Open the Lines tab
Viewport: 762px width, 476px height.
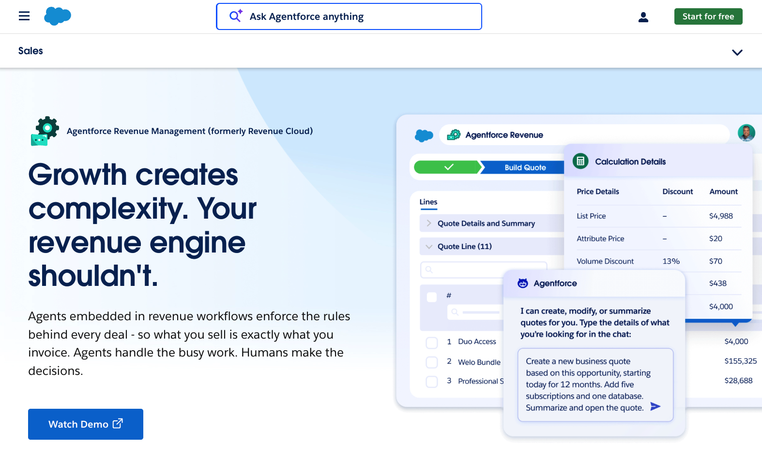click(x=428, y=202)
